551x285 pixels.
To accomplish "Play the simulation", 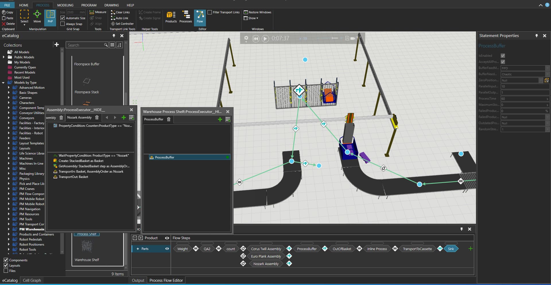I will pyautogui.click(x=265, y=38).
